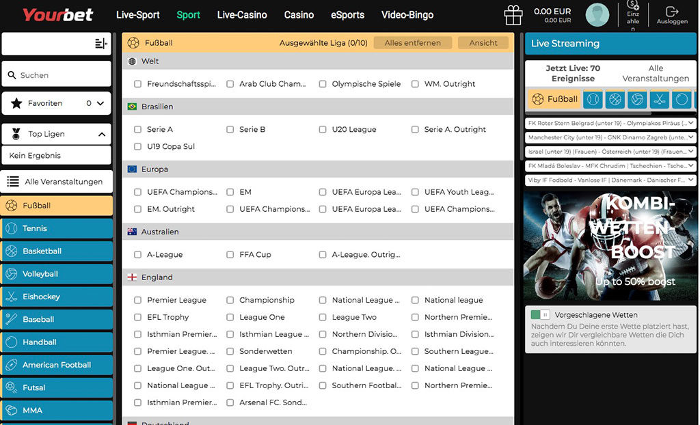The image size is (700, 425).
Task: Check the Premier League checkbox
Action: 138,300
